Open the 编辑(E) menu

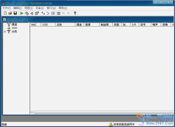(x=17, y=8)
